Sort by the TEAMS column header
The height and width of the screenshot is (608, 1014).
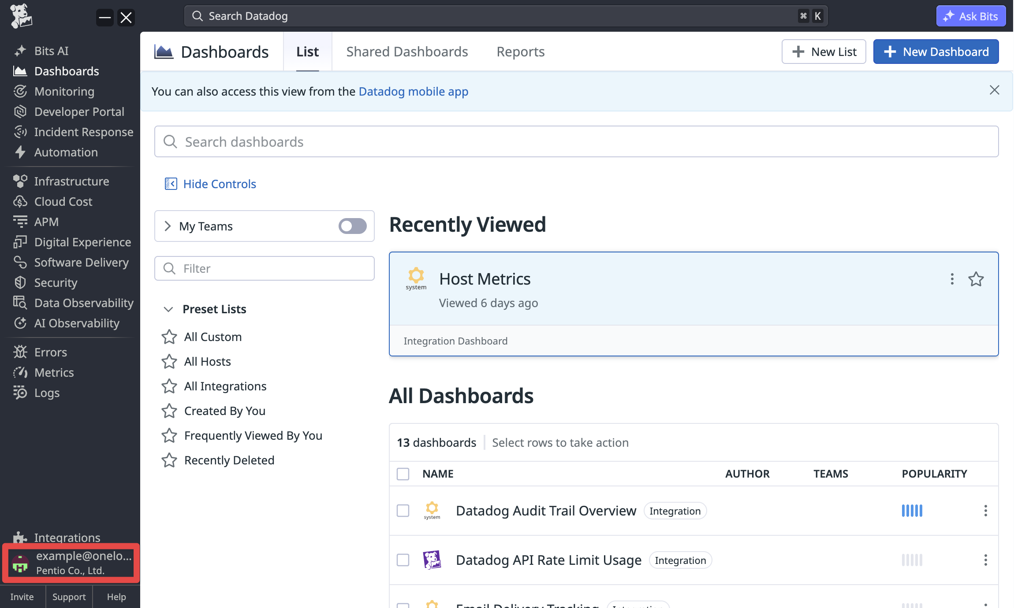tap(831, 474)
